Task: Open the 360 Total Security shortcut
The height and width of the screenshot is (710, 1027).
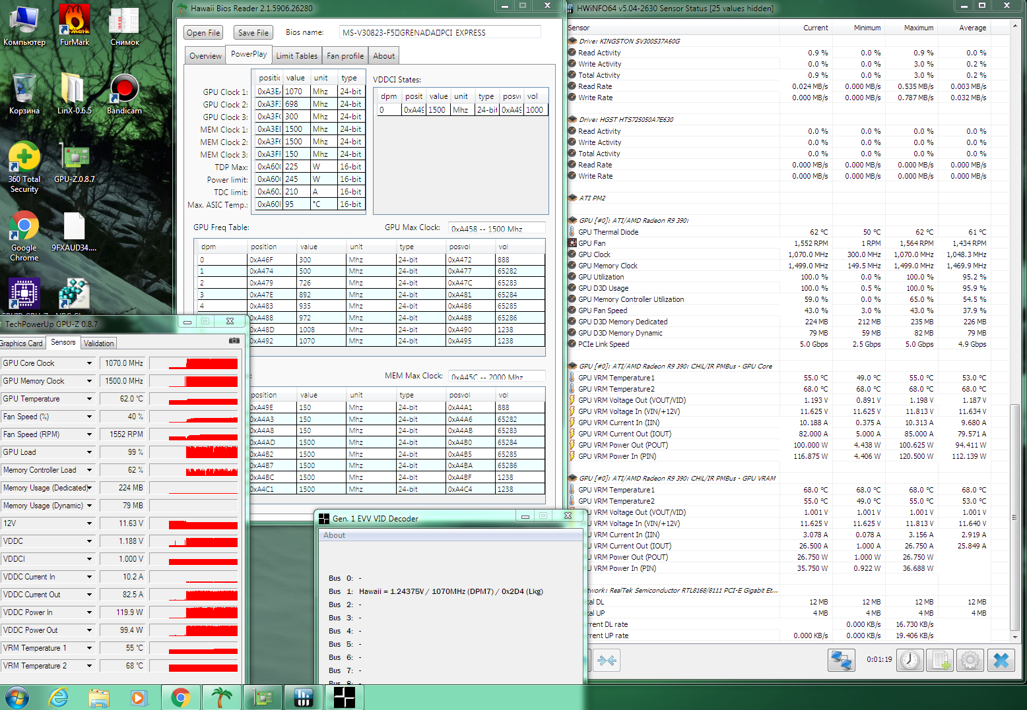Action: click(24, 167)
